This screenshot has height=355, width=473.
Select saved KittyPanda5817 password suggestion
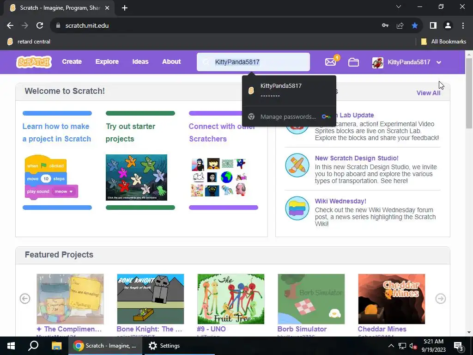289,90
